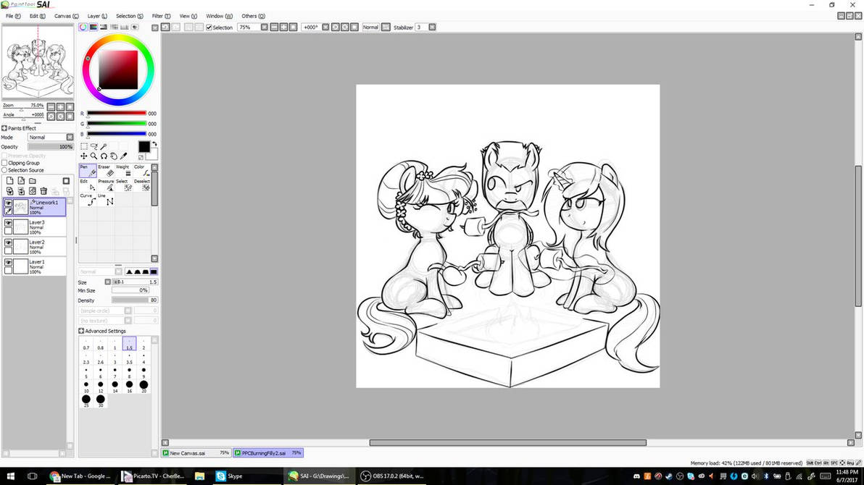This screenshot has width=864, height=485.
Task: Switch to the PPCBurningFilly2.sai tab
Action: 267,453
